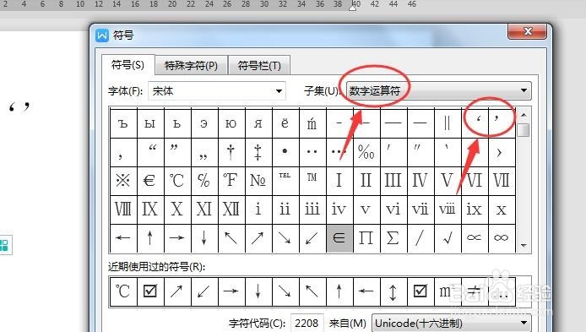The width and height of the screenshot is (586, 332).
Task: Select the square root √ symbol
Action: click(x=447, y=238)
